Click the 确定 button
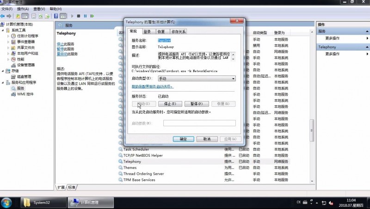The image size is (370, 209). [x=183, y=139]
